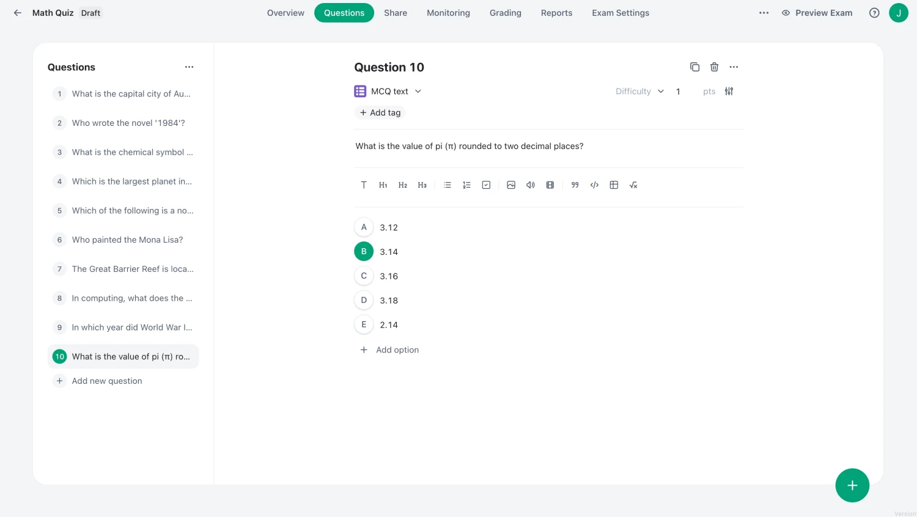Switch to the Grading tab

point(505,13)
